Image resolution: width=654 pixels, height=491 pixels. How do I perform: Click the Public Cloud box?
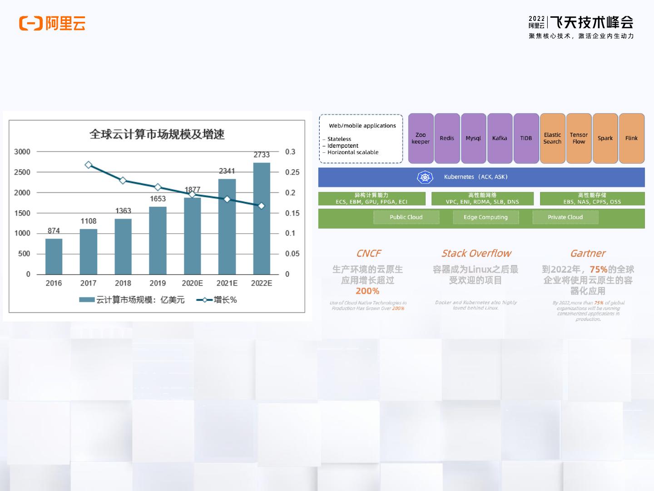pyautogui.click(x=406, y=217)
